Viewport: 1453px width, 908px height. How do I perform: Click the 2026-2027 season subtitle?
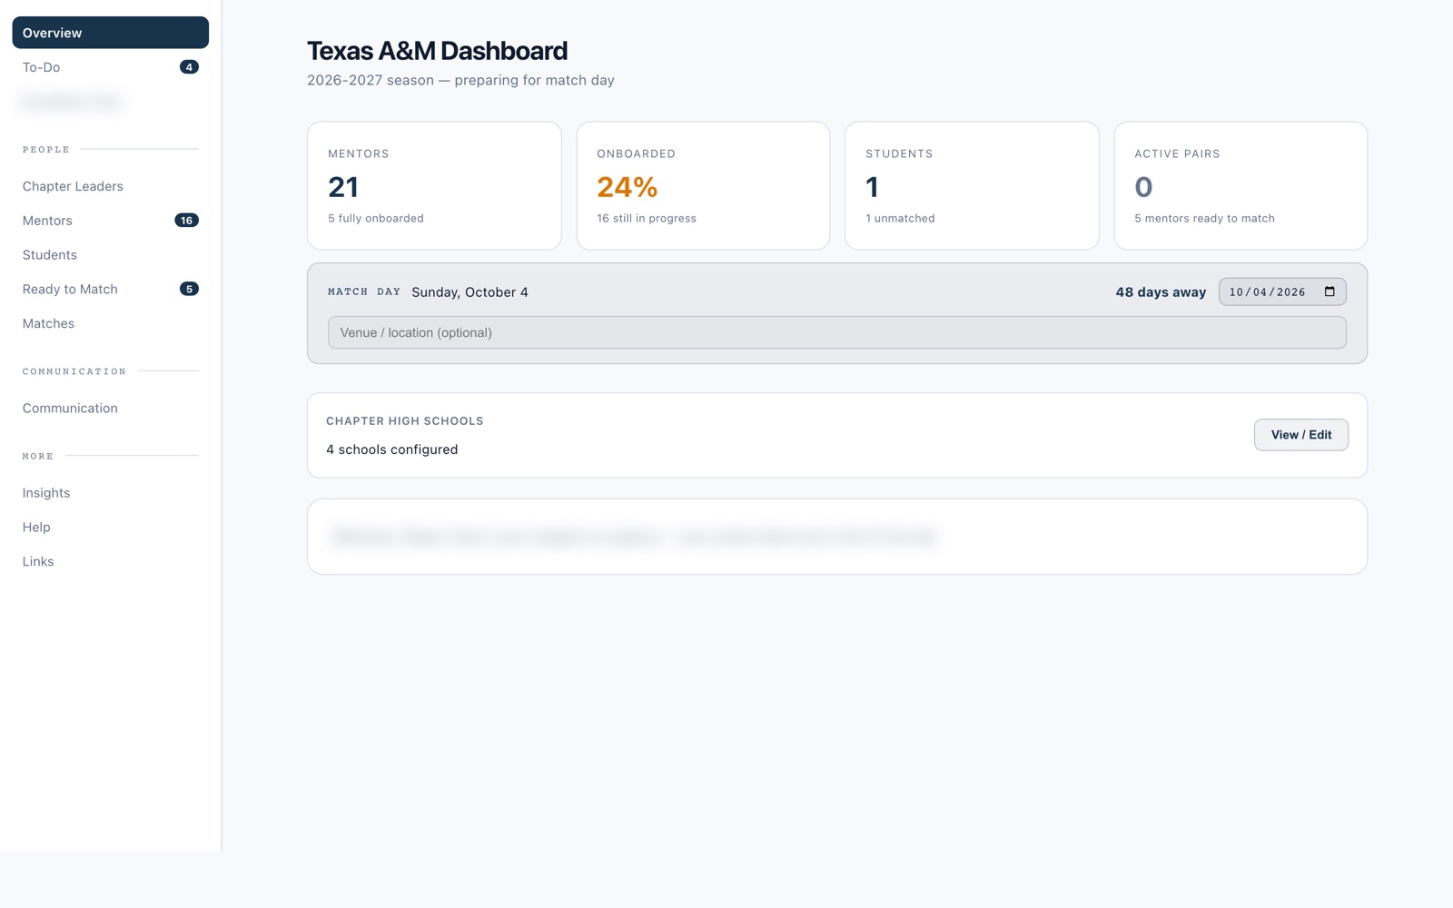pyautogui.click(x=460, y=80)
